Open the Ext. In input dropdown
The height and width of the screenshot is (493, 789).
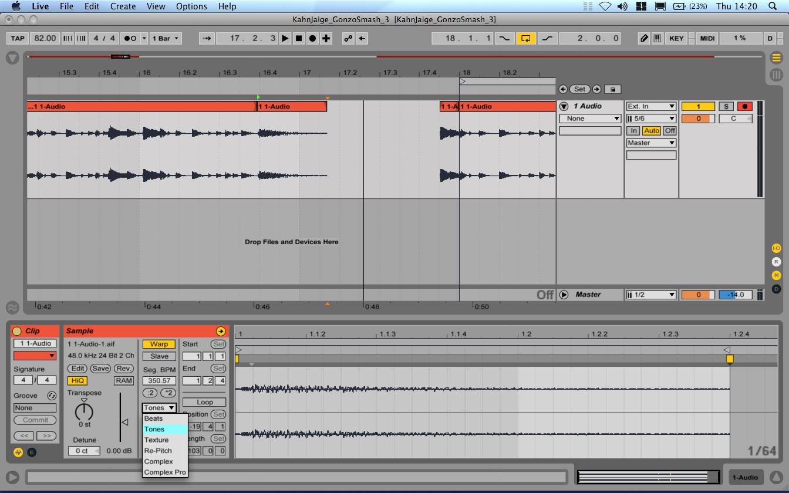[651, 106]
